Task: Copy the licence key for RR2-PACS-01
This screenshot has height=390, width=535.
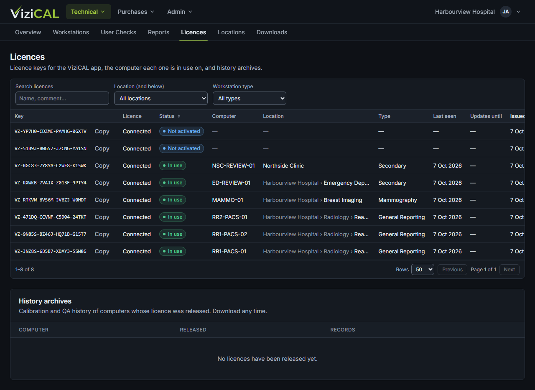Action: point(102,217)
